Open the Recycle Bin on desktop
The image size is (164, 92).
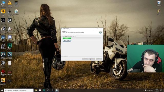159,3
